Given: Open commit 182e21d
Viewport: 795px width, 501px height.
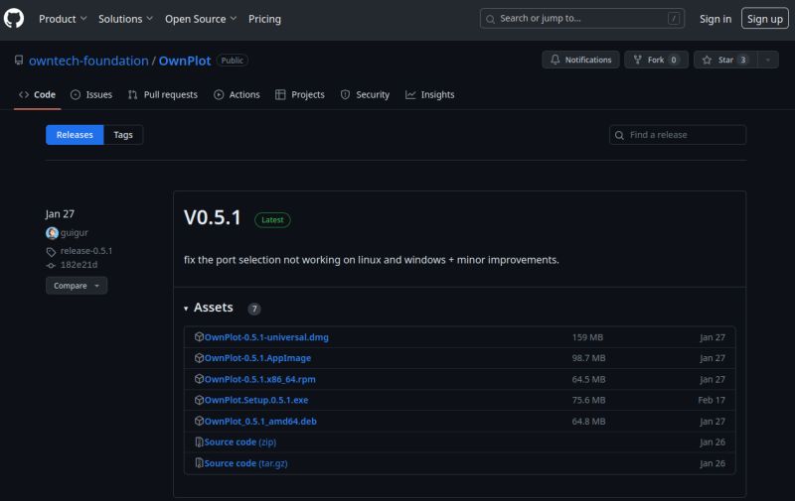Looking at the screenshot, I should click(x=79, y=265).
